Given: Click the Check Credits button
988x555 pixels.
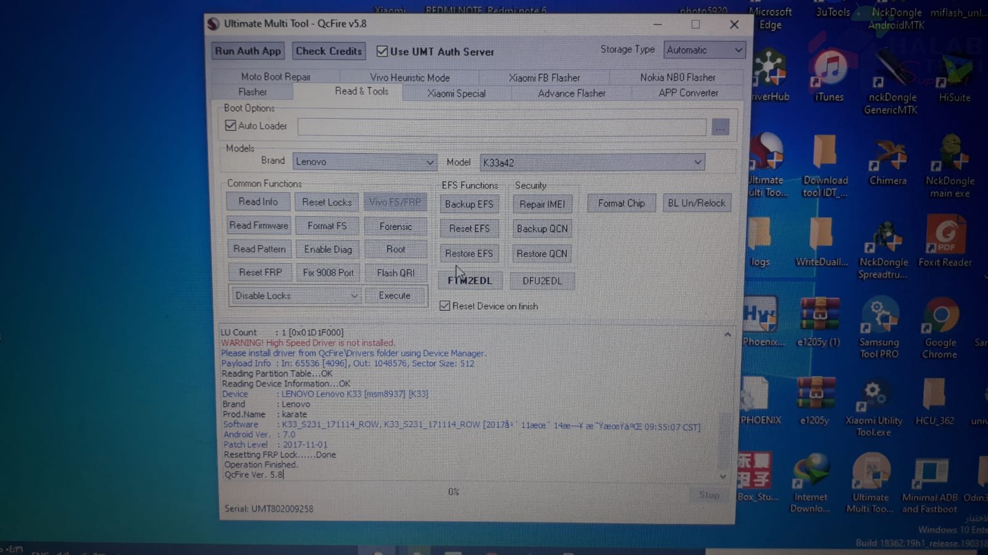Looking at the screenshot, I should pos(329,51).
